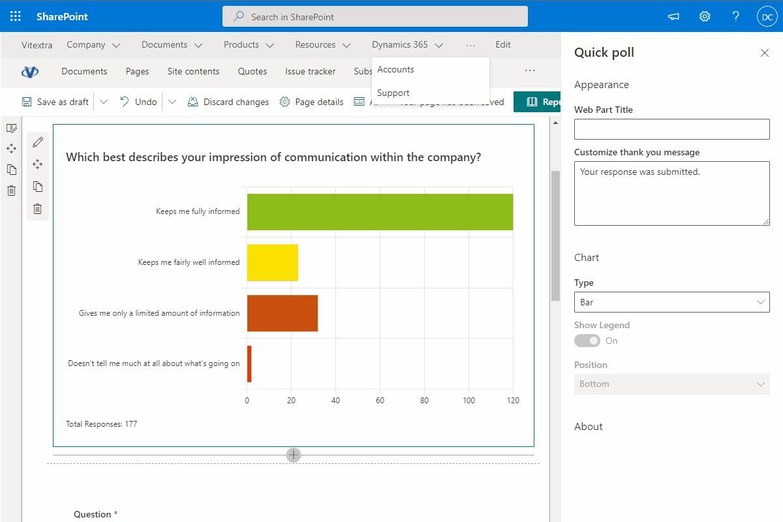Click the poll question heading text

(273, 157)
